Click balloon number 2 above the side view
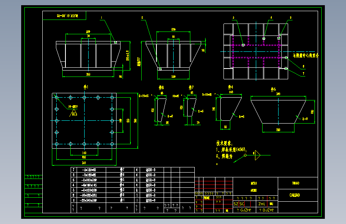Screen dimensions: 346x224 [x=142, y=18]
